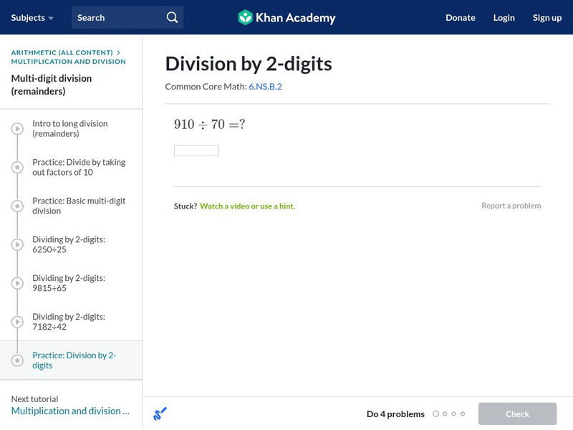
Task: Open Dividing by 2-digits: 9815÷65
Action: [x=69, y=283]
